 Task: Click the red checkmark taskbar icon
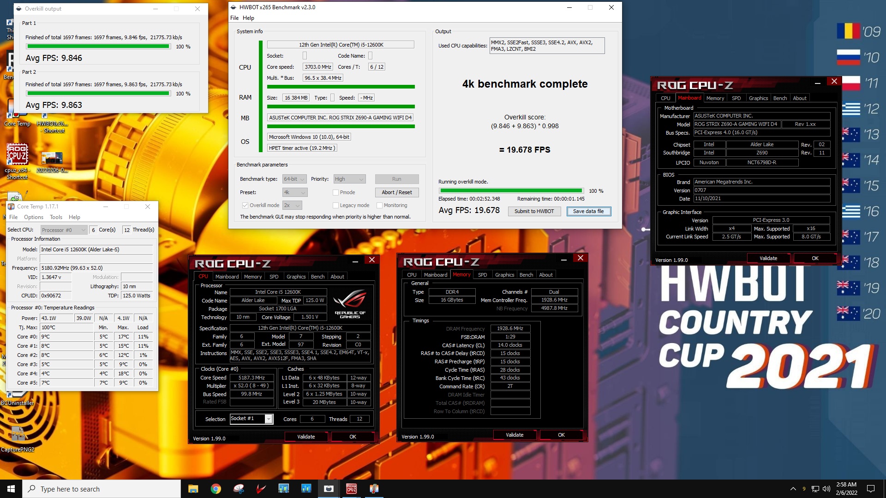261,489
